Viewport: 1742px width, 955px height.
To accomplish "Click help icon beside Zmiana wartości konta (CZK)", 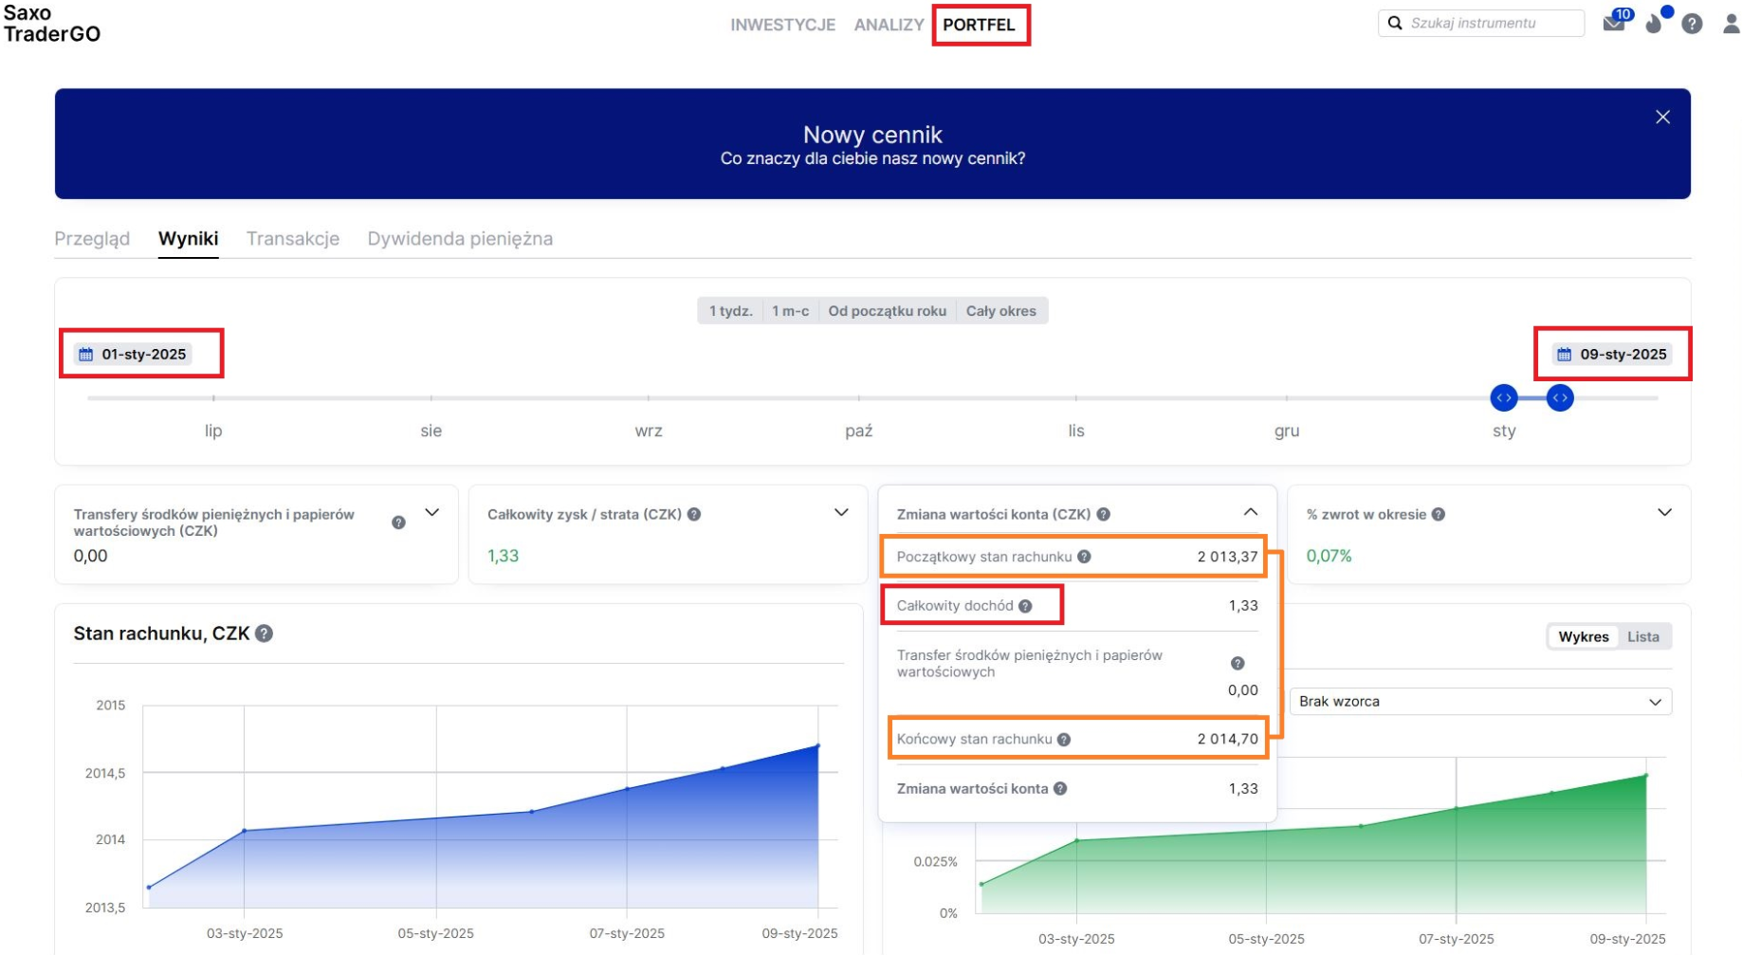I will [x=1103, y=514].
